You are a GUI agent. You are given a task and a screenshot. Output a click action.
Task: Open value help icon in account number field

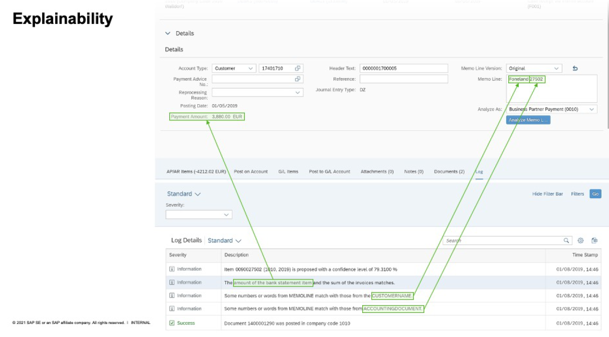coord(298,68)
